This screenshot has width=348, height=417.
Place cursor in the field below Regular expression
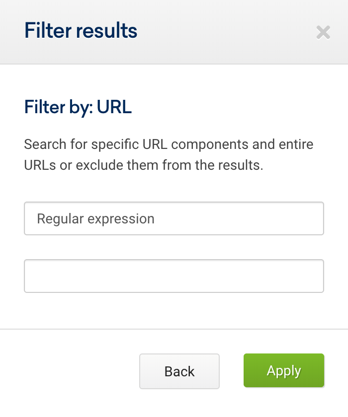click(x=174, y=276)
